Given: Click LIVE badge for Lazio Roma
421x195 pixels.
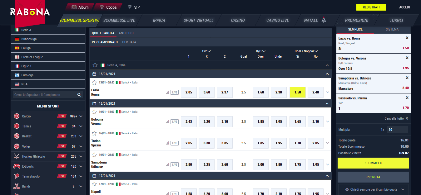Looking at the screenshot, I should click(x=175, y=93).
